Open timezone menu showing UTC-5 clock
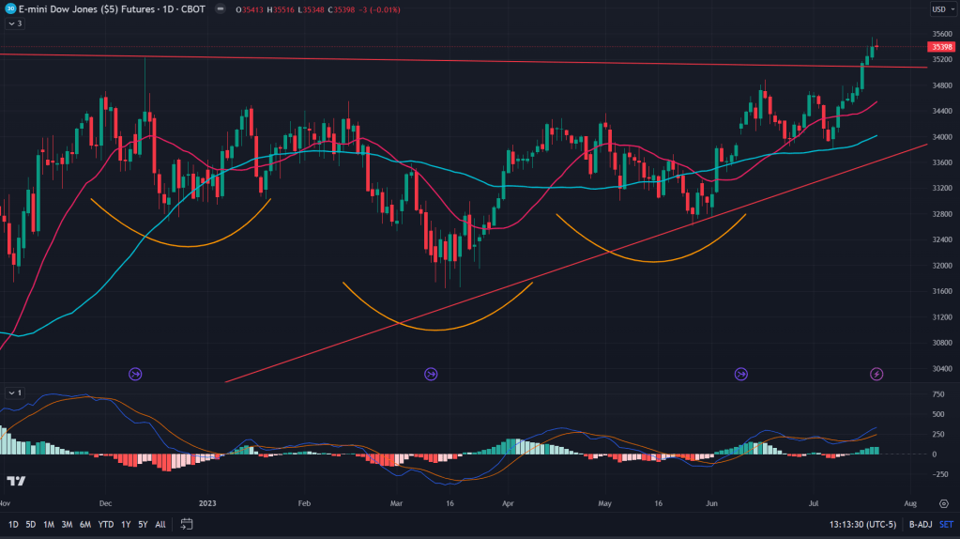Image resolution: width=960 pixels, height=539 pixels. coord(859,524)
